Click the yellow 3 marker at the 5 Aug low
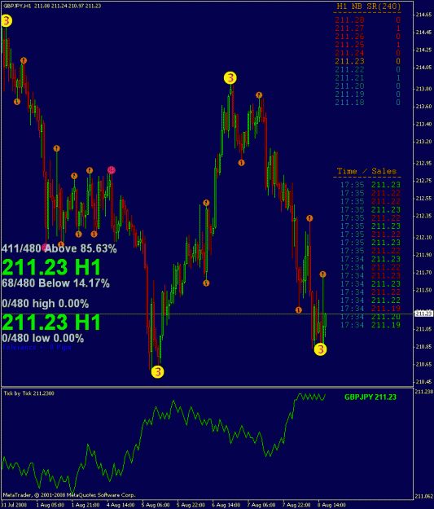434x509 pixels. coord(157,371)
